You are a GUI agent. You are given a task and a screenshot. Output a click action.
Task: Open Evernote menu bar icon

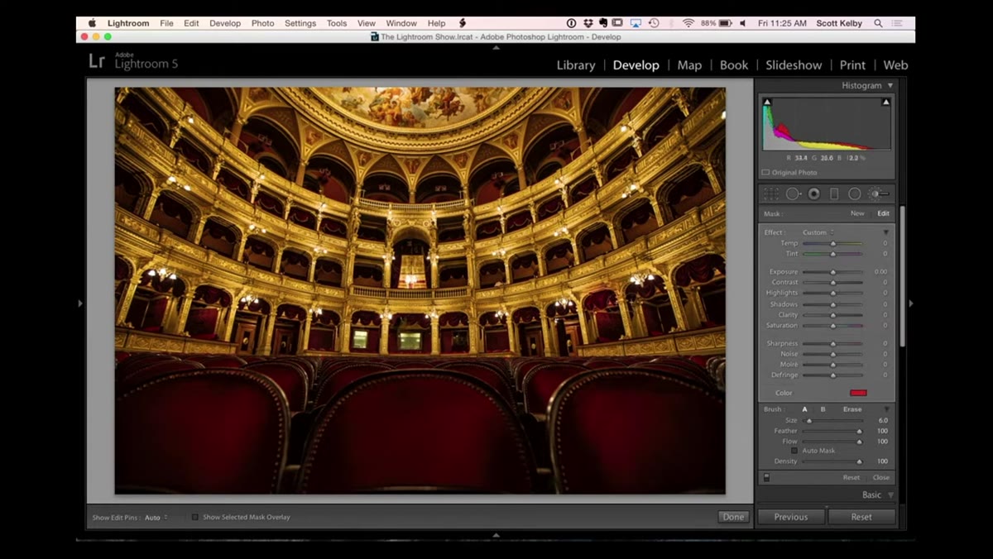pos(602,23)
